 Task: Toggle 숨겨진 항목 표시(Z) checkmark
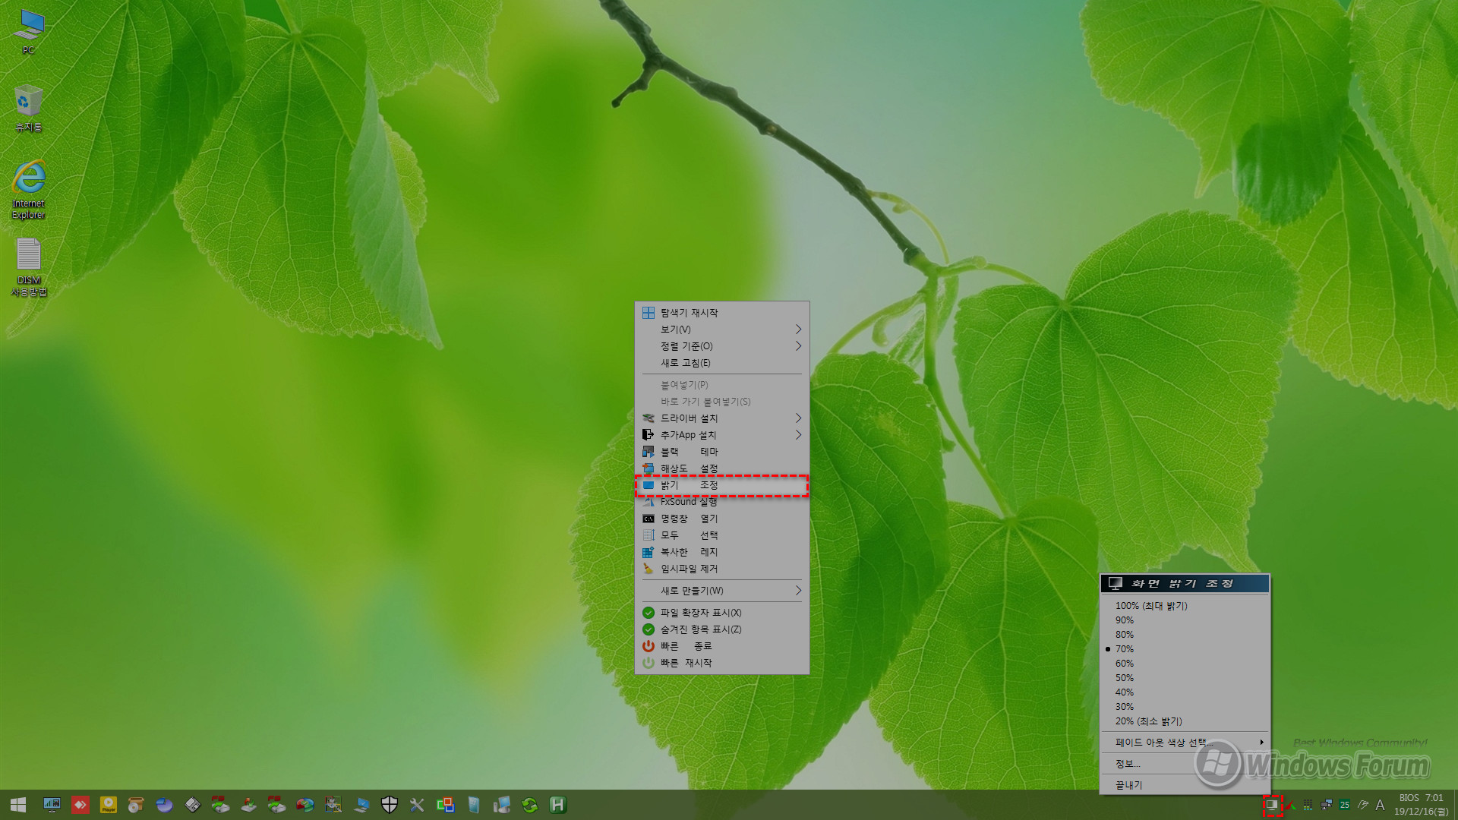722,629
